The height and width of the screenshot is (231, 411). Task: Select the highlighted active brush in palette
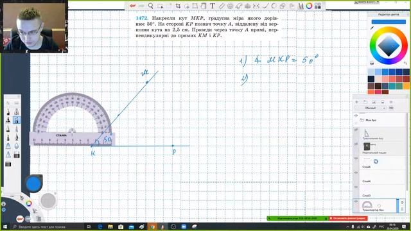click(x=17, y=120)
